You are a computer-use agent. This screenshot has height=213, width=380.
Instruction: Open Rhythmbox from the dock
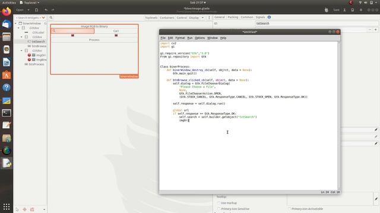click(x=7, y=50)
